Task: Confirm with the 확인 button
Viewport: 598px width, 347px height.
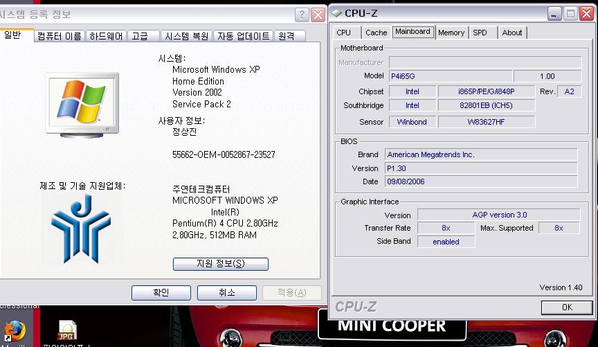Action: [x=161, y=293]
